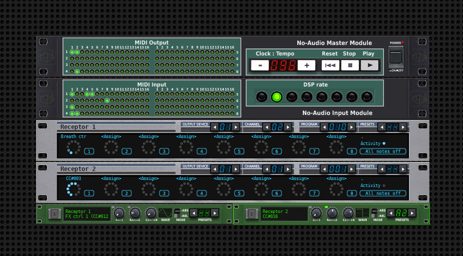Adjust Receptor 1 Breath ctr knob
Viewport: 463px width, 256px height.
(x=74, y=147)
